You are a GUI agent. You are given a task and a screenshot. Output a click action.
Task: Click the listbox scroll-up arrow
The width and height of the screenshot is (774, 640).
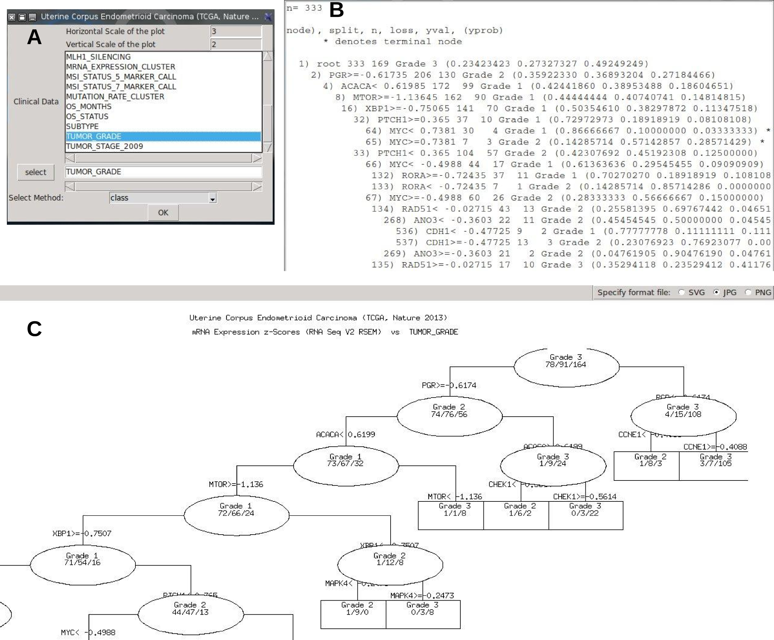click(268, 56)
